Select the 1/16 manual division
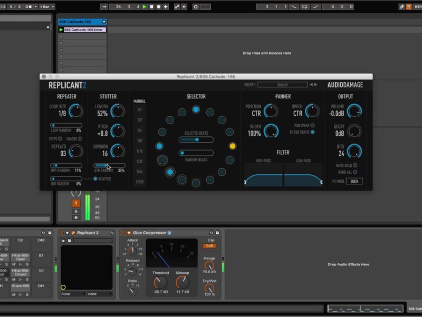422x317 pixels. [139, 151]
